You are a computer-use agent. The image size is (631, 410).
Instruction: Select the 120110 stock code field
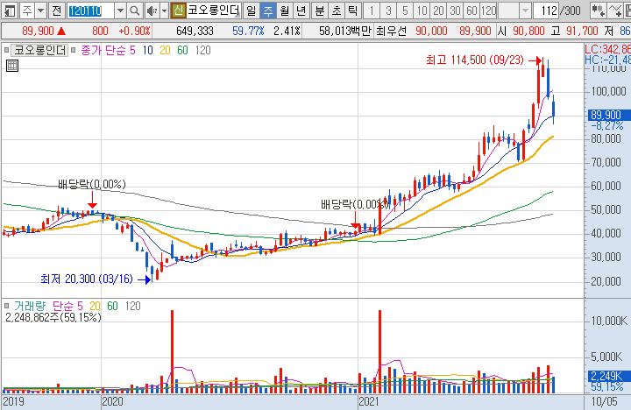90,11
